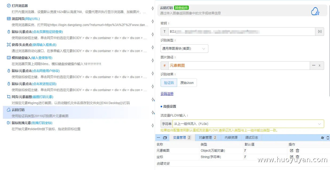Delete the 坐标 variable
Image resolution: width=330 pixels, height=170 pixels.
tap(297, 157)
